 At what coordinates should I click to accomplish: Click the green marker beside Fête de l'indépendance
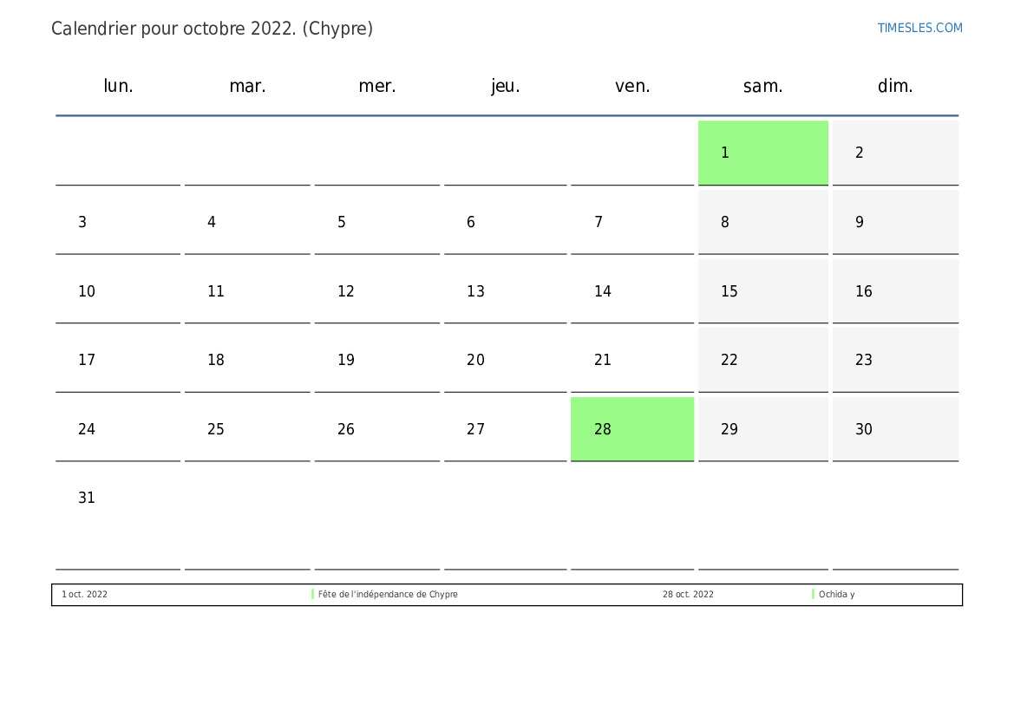pos(312,595)
